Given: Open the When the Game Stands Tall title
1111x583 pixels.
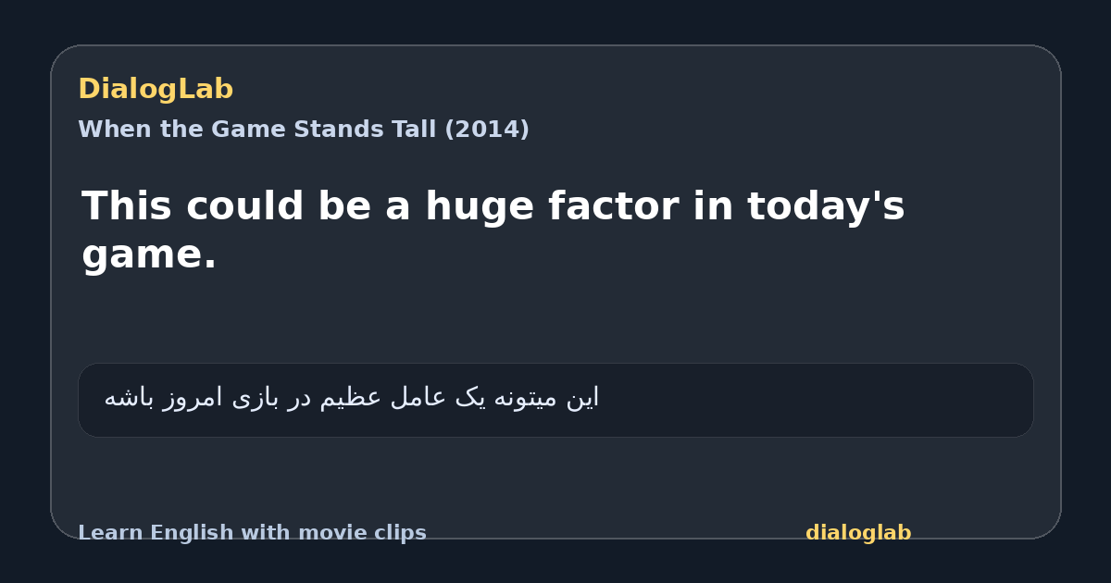Looking at the screenshot, I should 304,130.
